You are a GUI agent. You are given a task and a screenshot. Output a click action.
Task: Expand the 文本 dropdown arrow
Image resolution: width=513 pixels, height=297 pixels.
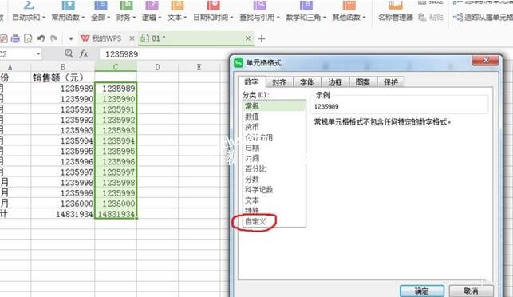pos(185,18)
